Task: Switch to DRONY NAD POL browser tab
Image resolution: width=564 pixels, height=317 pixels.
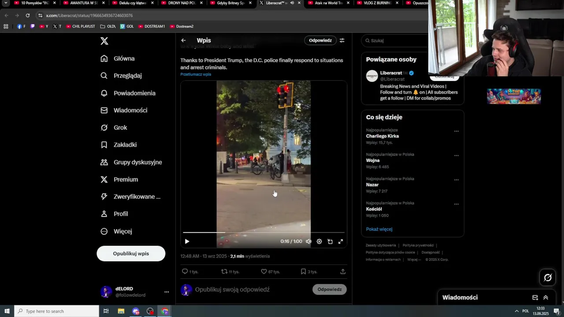Action: (x=182, y=3)
